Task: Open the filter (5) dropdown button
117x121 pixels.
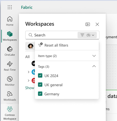Action: click(87, 35)
